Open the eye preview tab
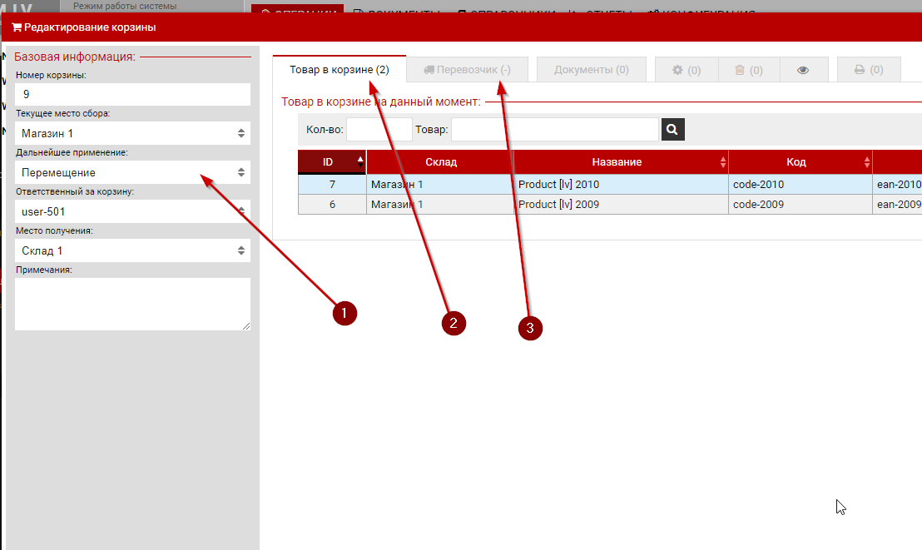The image size is (922, 550). (x=803, y=70)
